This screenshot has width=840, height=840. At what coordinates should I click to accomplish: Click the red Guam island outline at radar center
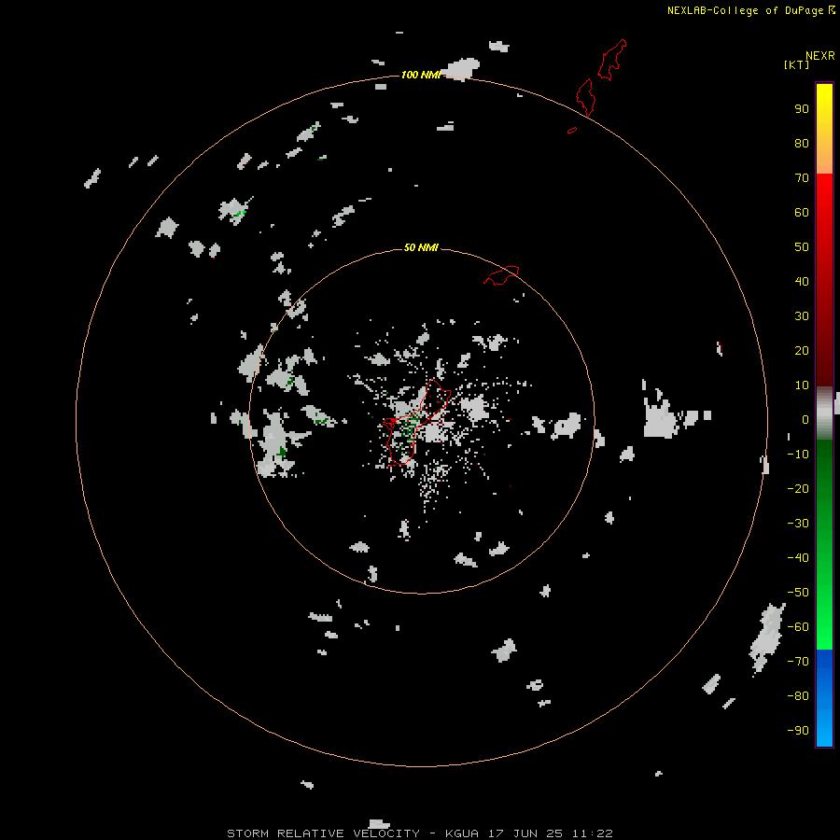coord(416,422)
